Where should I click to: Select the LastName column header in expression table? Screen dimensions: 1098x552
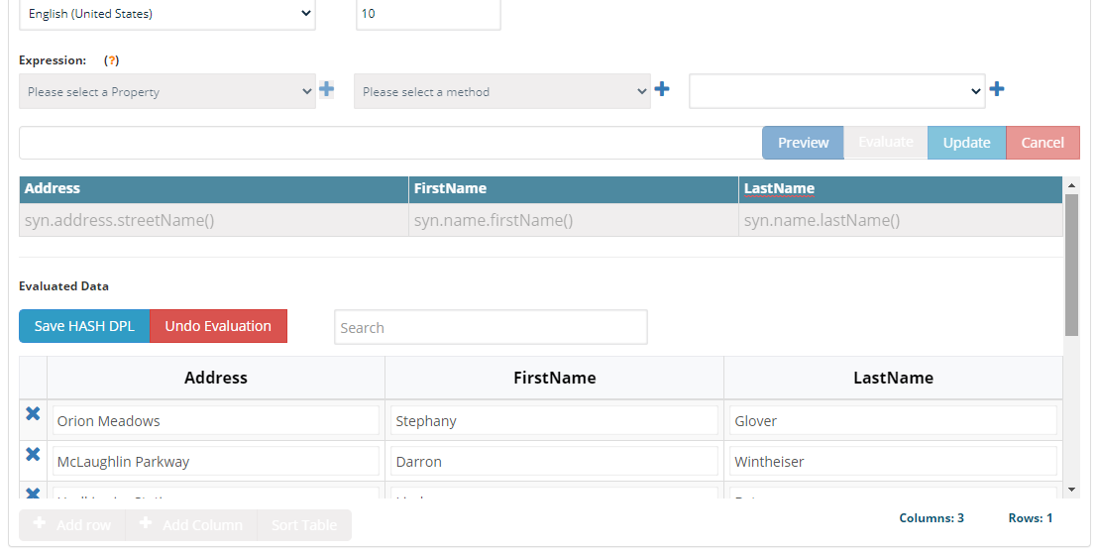pos(779,188)
